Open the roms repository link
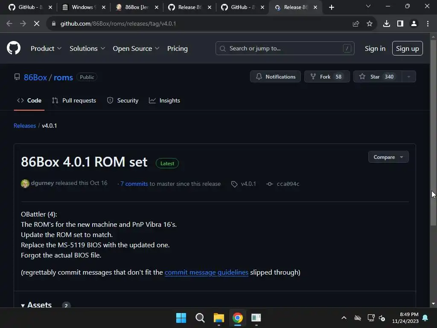Viewport: 437px width, 328px height. (x=63, y=77)
